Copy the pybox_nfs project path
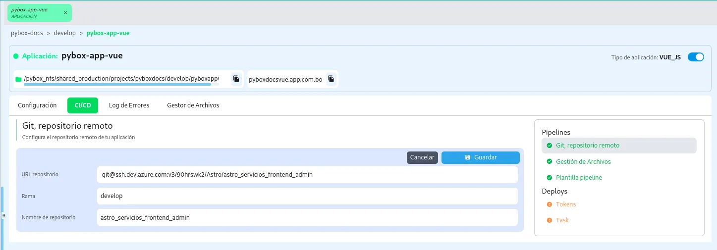Screen dimensions: 717x250 (x=236, y=79)
